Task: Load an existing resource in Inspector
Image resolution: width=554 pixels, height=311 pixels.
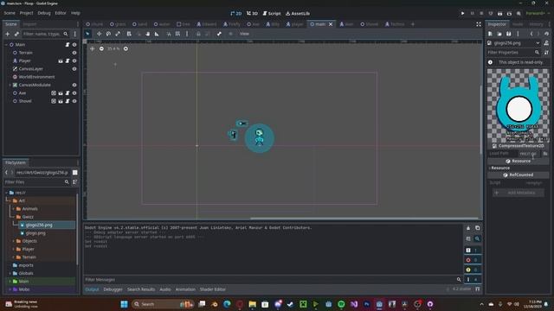Action: [499, 34]
